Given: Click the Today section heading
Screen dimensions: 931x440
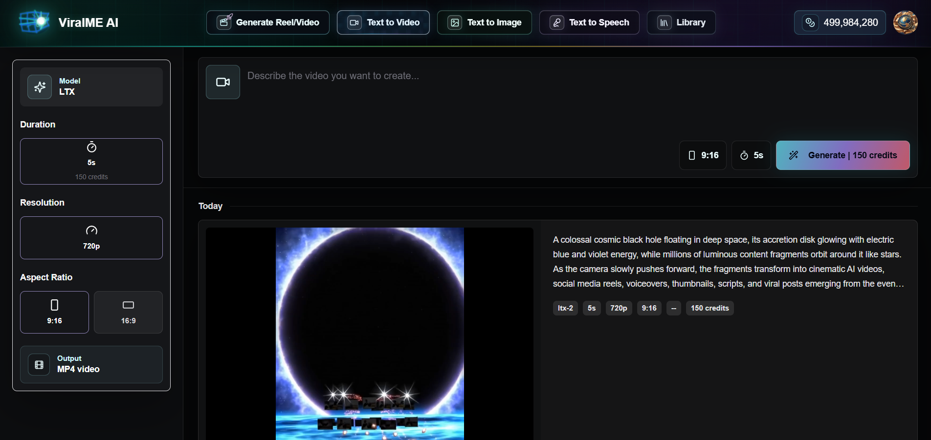Looking at the screenshot, I should [210, 206].
